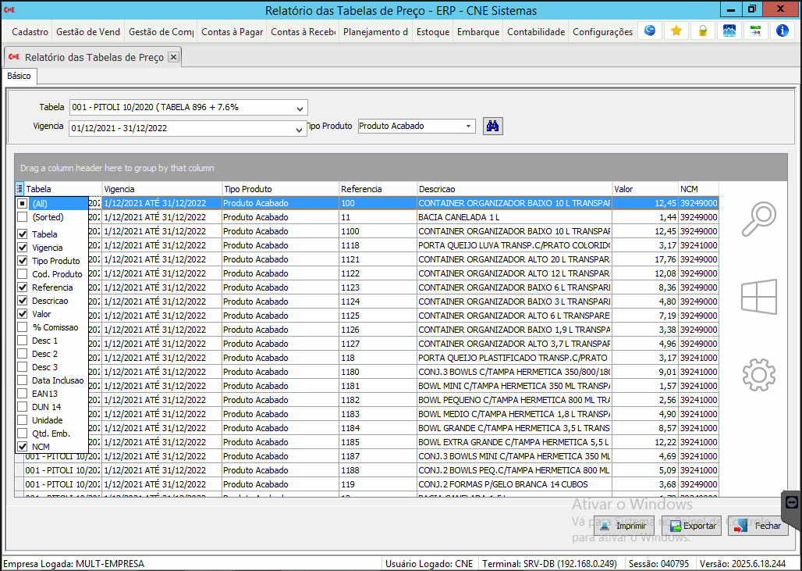Image resolution: width=802 pixels, height=571 pixels.
Task: Uncheck the NCM column checkbox
Action: pyautogui.click(x=23, y=446)
